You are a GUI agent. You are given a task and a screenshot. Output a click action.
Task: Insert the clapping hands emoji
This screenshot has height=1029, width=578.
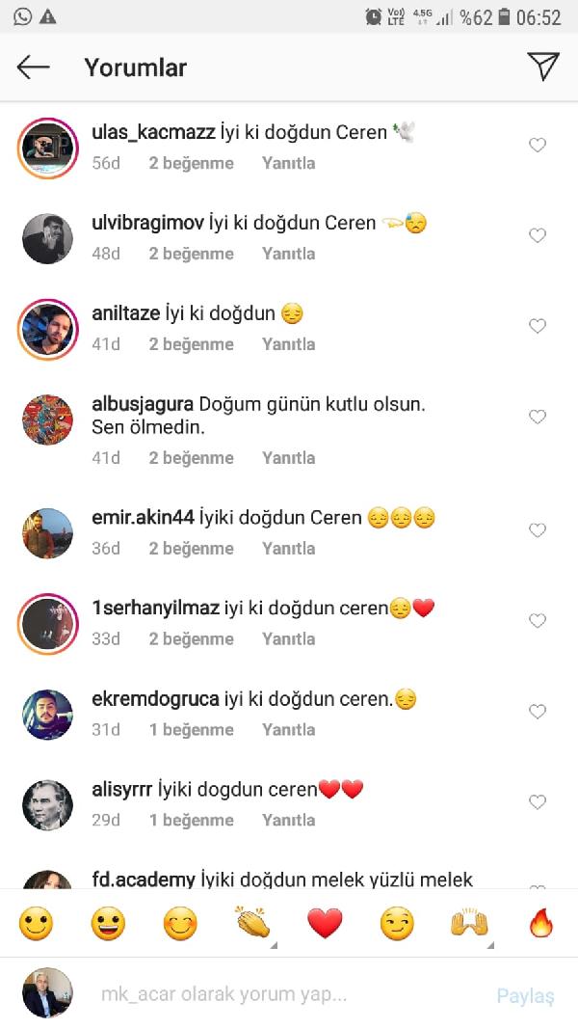coord(252,924)
